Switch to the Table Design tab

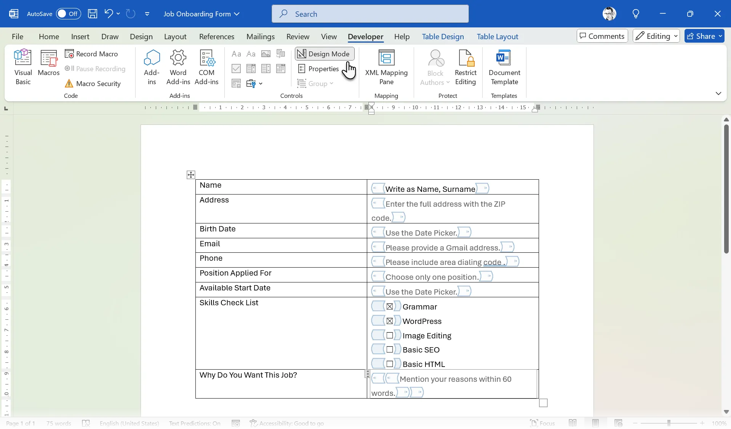pos(443,36)
